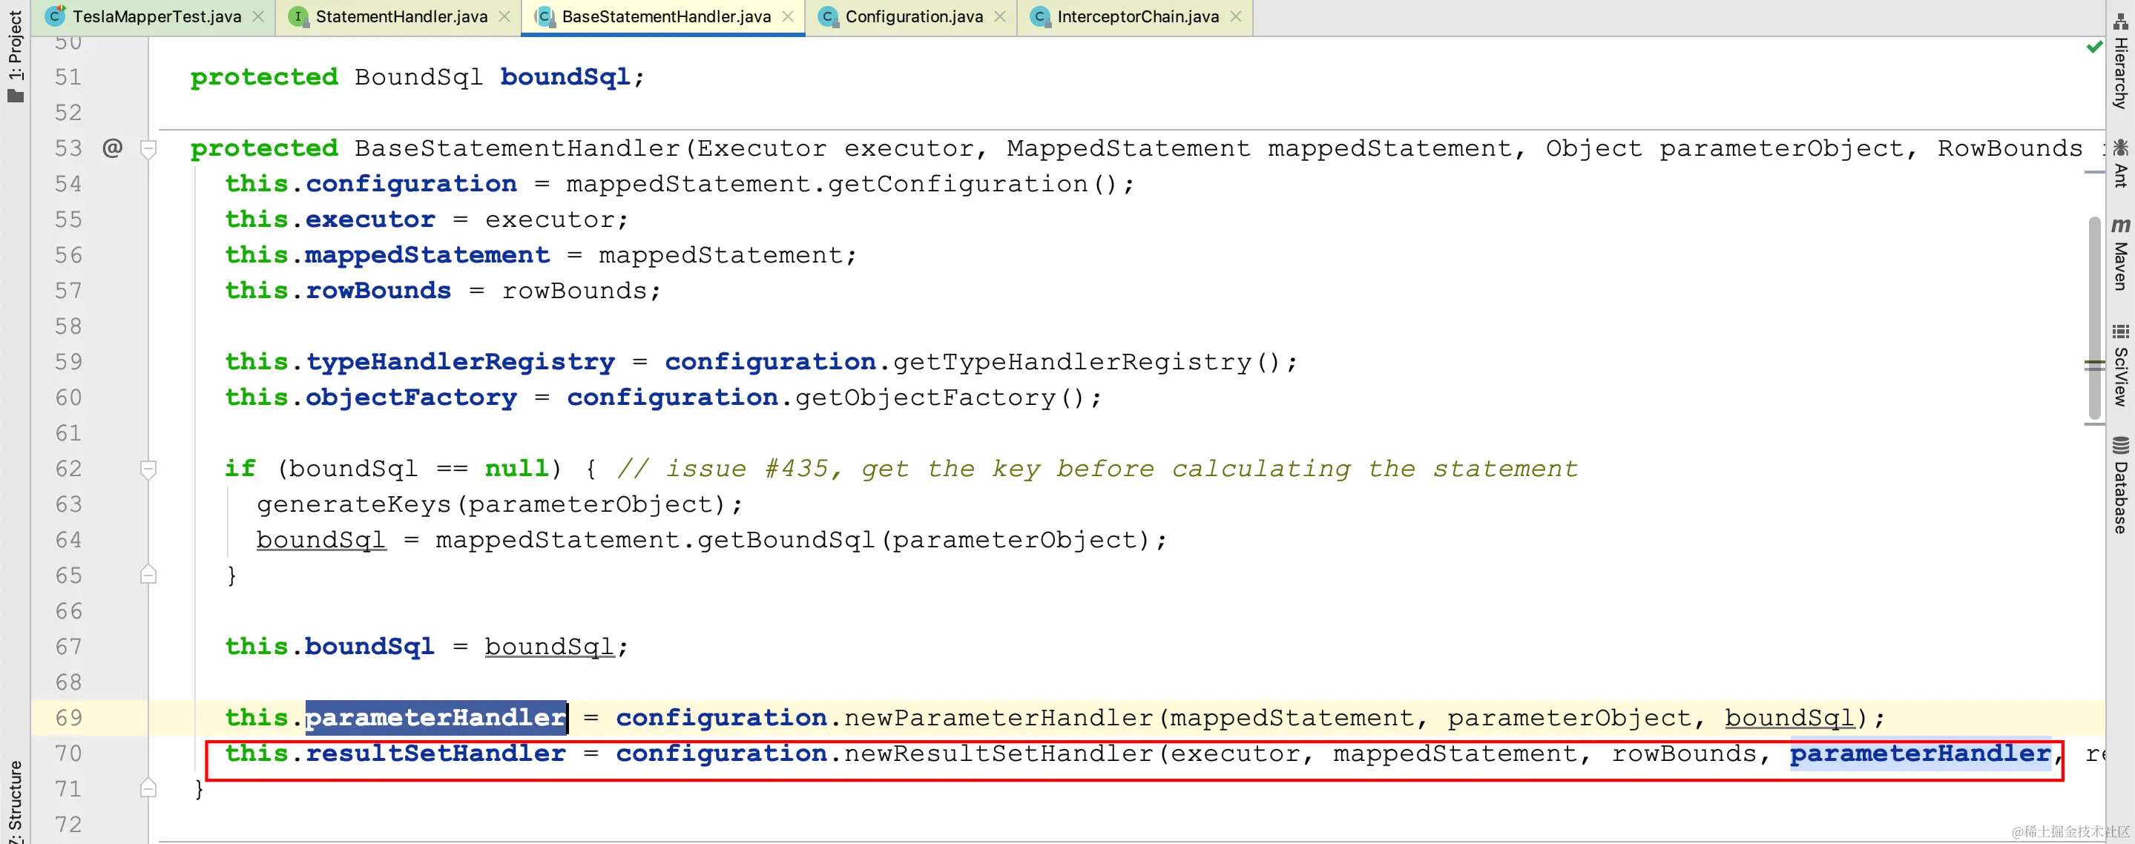Click line number 60 in the gutter
2135x844 pixels.
pos(69,398)
